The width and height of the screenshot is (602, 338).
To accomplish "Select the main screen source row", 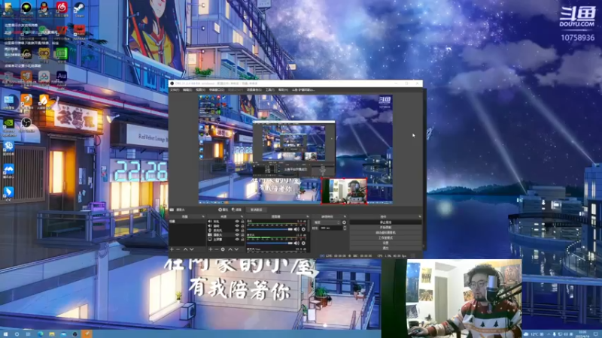I will [x=227, y=240].
